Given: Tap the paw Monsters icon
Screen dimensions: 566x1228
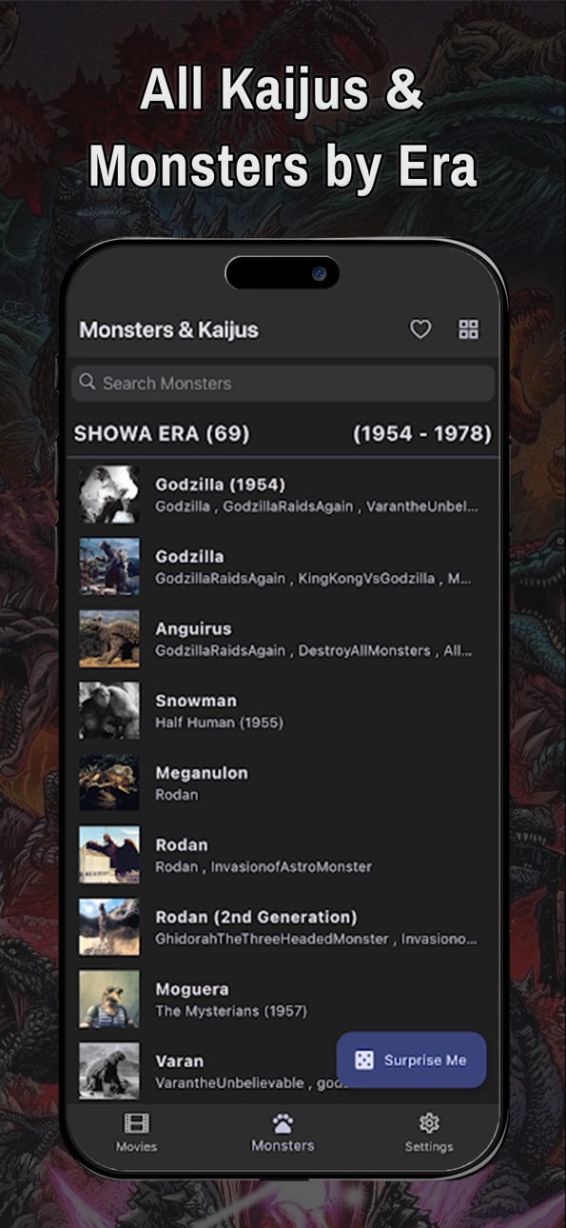Looking at the screenshot, I should click(283, 1122).
